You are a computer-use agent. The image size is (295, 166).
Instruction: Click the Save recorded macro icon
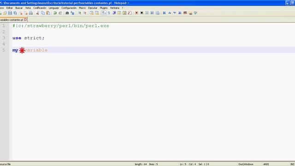(158, 13)
